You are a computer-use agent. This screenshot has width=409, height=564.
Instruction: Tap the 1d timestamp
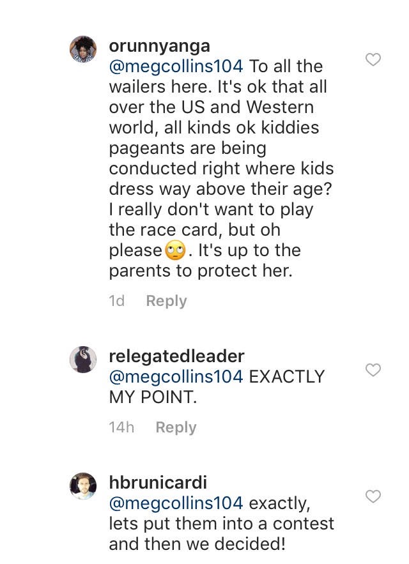(x=117, y=301)
